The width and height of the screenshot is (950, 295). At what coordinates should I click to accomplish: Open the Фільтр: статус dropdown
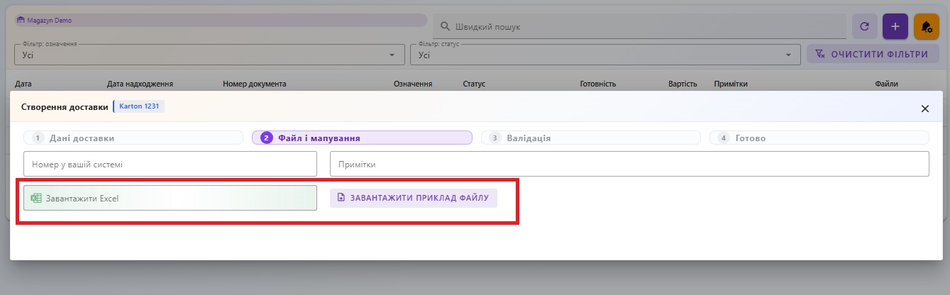pyautogui.click(x=604, y=55)
